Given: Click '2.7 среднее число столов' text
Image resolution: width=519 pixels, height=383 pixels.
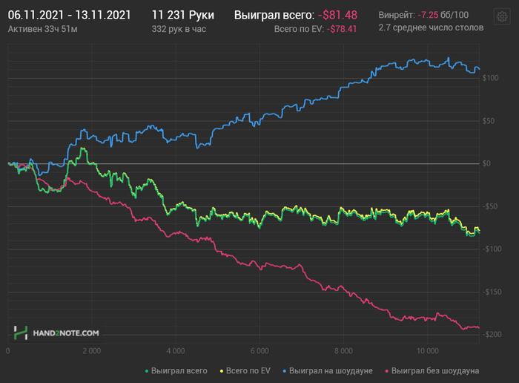Looking at the screenshot, I should pyautogui.click(x=431, y=27).
